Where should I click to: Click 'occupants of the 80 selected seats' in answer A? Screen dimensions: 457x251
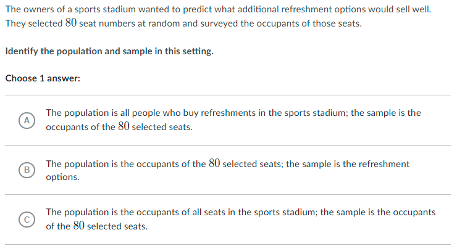[119, 127]
